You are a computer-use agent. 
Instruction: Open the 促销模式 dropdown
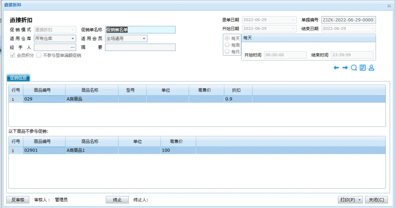click(72, 30)
